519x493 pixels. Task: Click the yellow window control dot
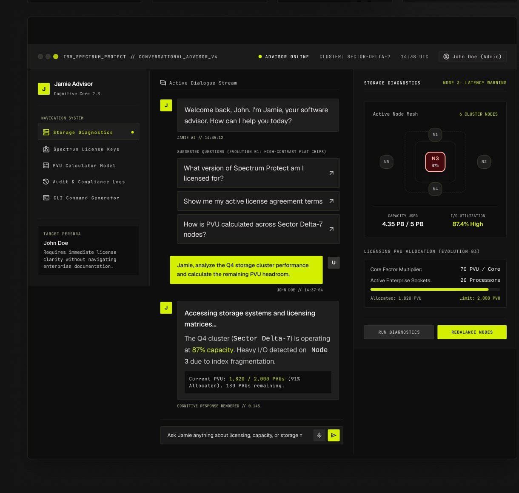tap(56, 57)
